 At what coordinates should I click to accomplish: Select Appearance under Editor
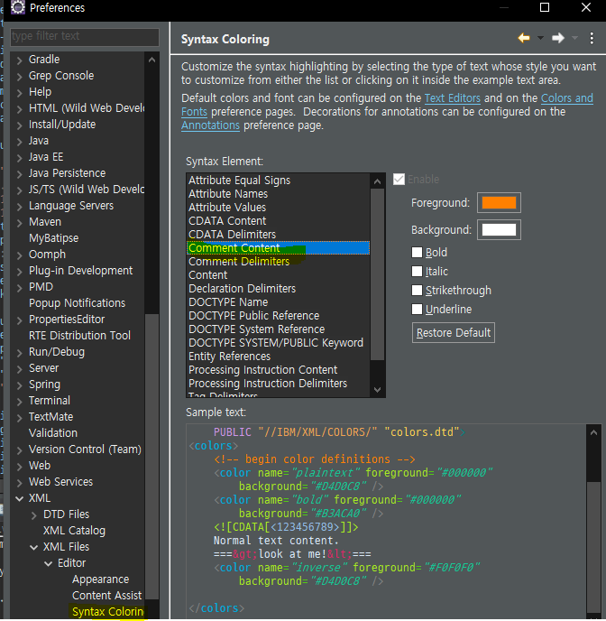100,579
